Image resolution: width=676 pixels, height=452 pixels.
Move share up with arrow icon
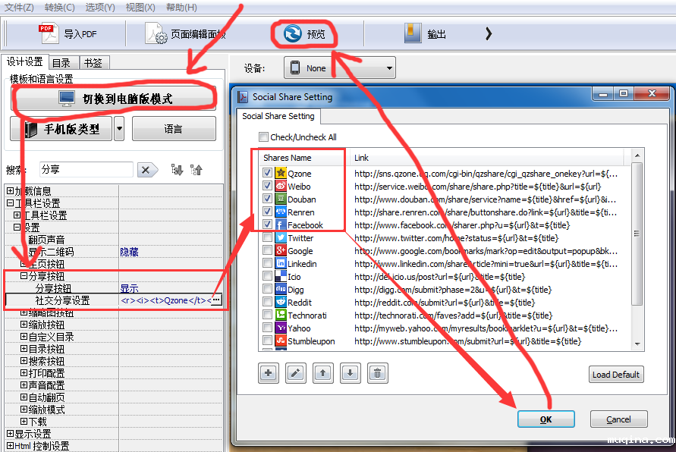(x=322, y=373)
